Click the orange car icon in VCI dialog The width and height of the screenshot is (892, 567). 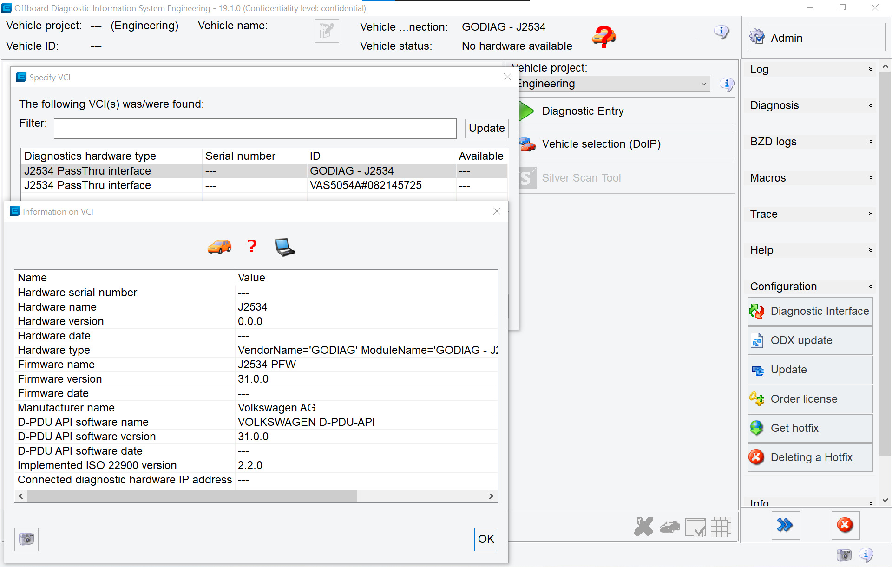(219, 247)
